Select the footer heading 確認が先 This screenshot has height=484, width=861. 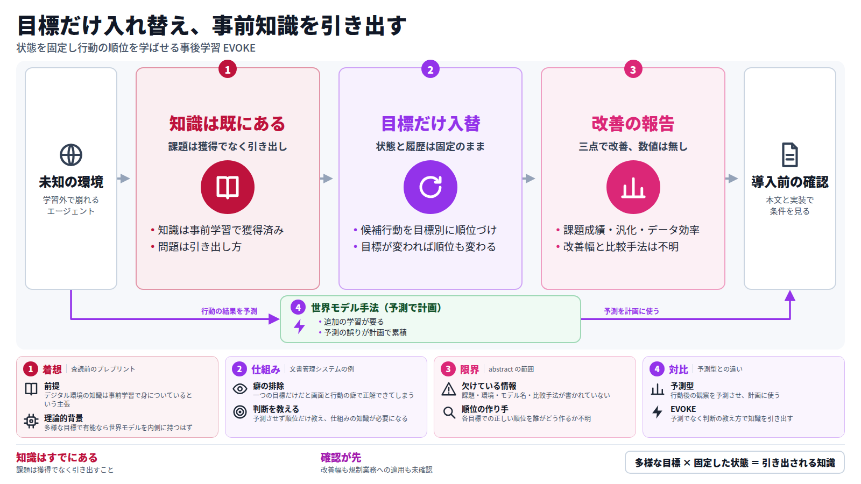[341, 458]
